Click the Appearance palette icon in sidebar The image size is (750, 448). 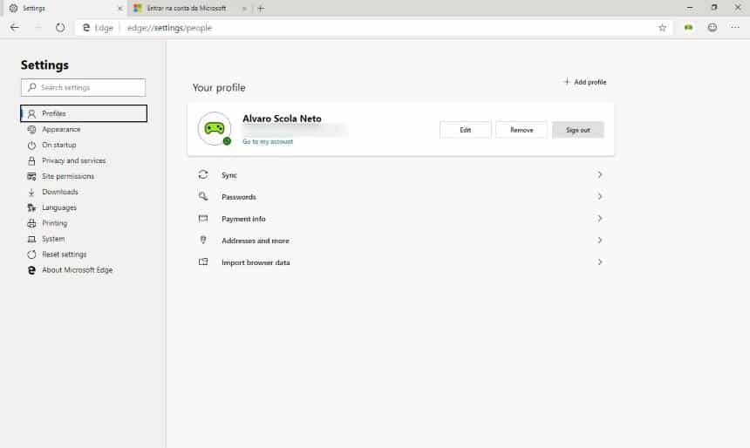tap(31, 130)
